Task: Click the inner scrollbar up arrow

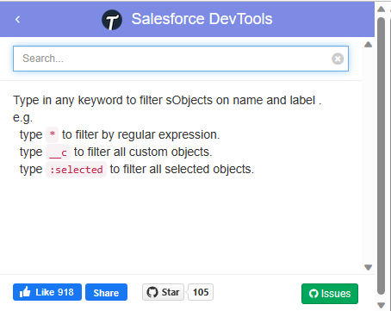Action: point(368,45)
